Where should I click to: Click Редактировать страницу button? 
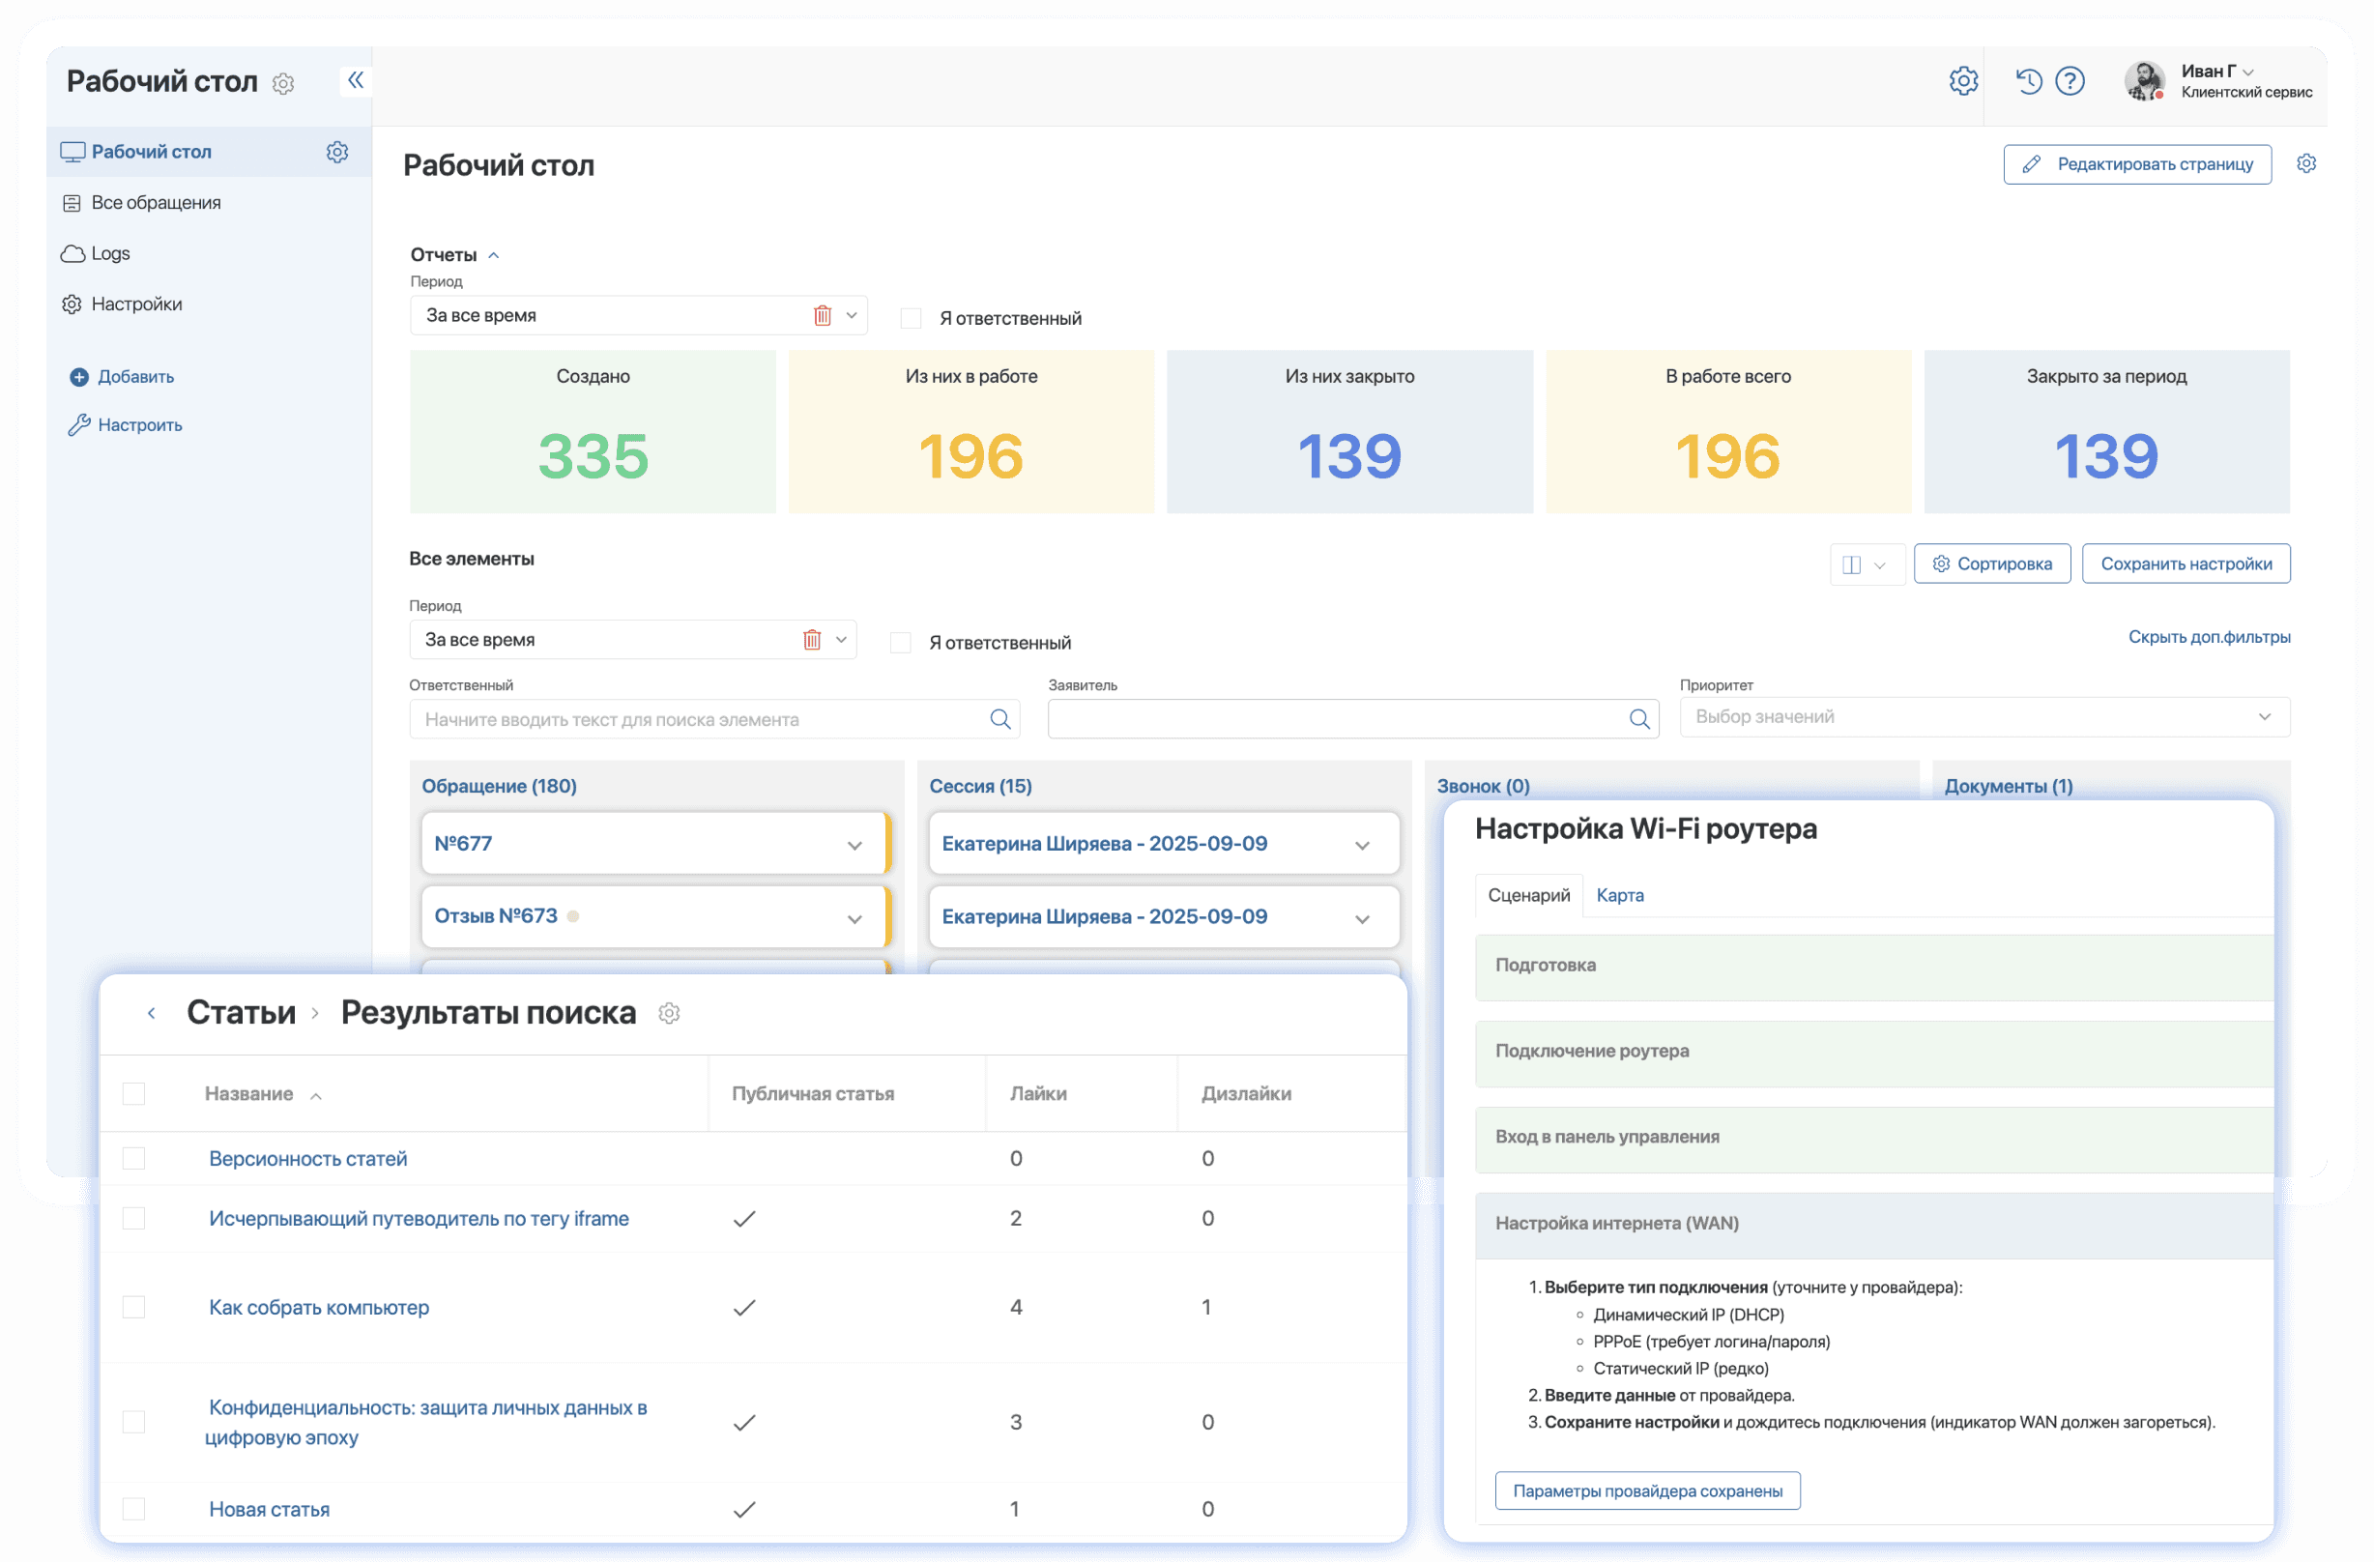pos(2136,164)
